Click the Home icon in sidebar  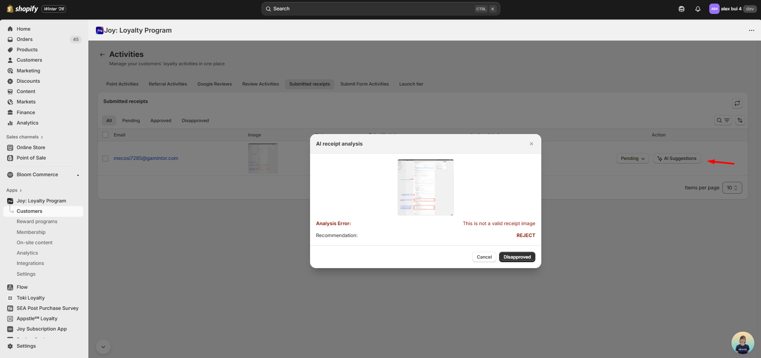click(10, 29)
